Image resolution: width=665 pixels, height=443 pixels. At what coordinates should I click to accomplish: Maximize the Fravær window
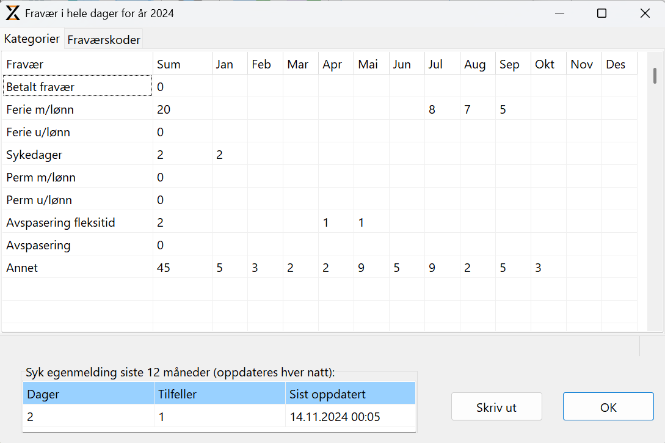point(601,13)
